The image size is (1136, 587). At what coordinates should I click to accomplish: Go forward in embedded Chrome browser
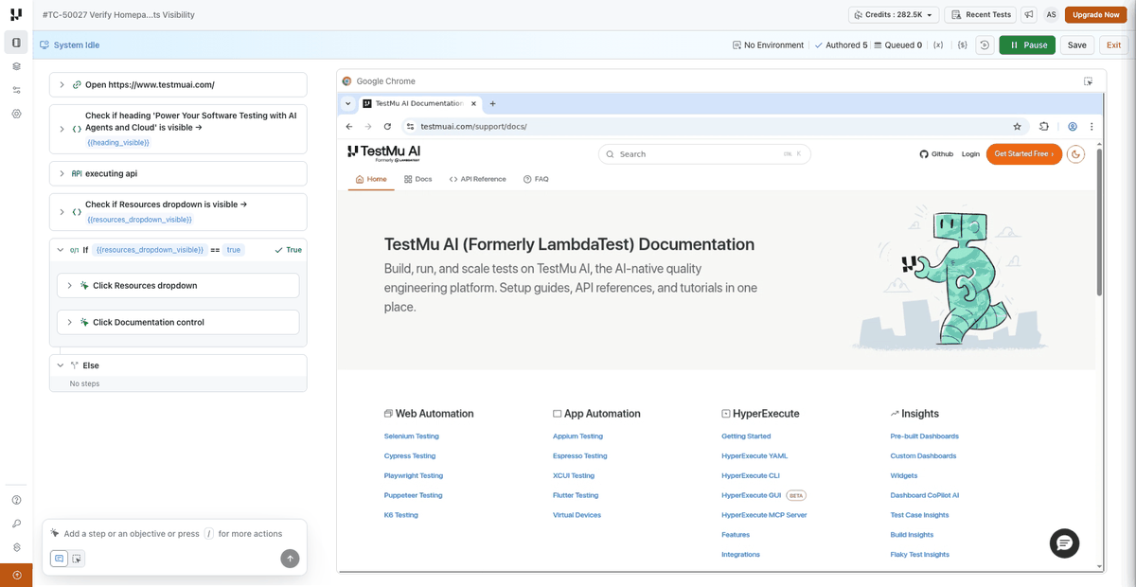pos(368,126)
